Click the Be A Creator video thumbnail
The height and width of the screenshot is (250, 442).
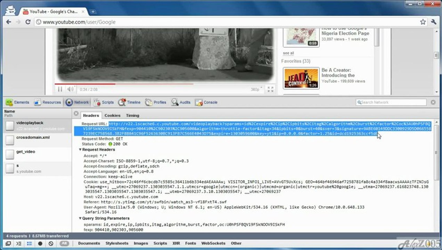tap(301, 78)
